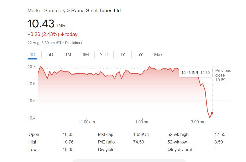Select the 1Y time range

pos(122,55)
